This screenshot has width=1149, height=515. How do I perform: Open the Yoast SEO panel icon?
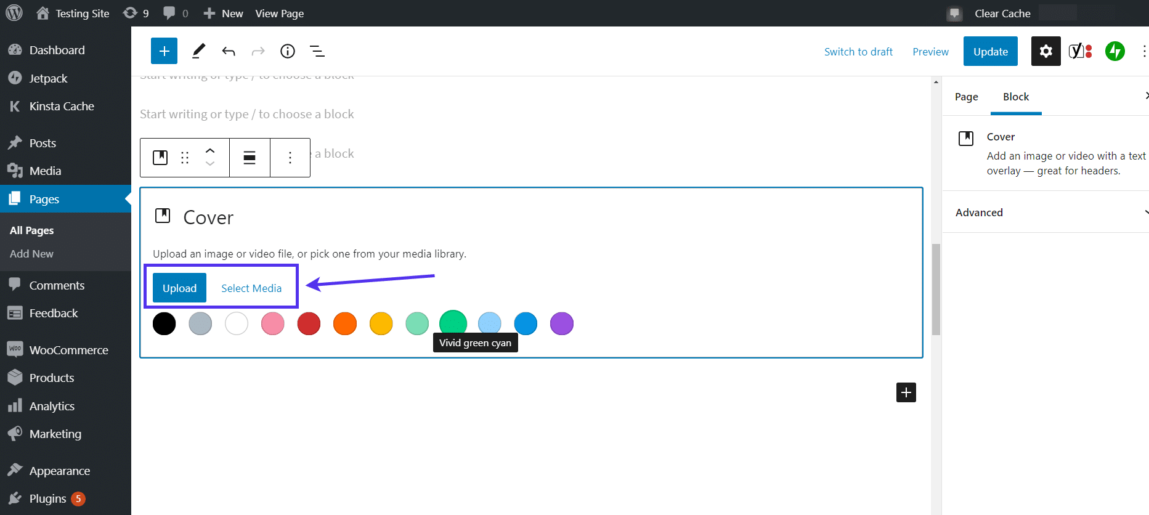pos(1080,51)
